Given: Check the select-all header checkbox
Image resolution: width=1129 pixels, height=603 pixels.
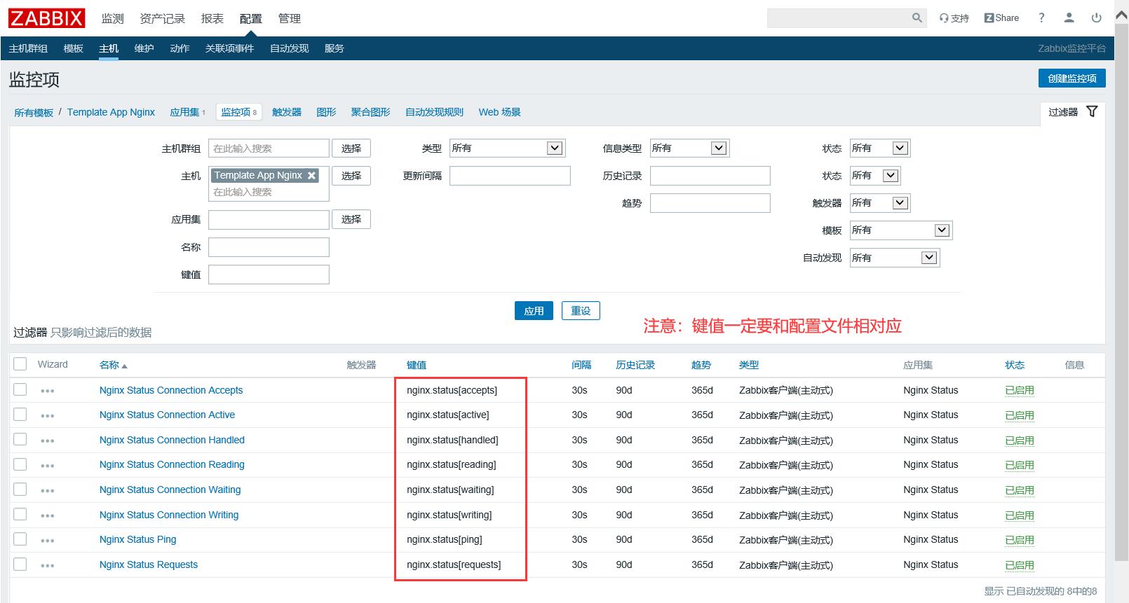Looking at the screenshot, I should pos(20,364).
